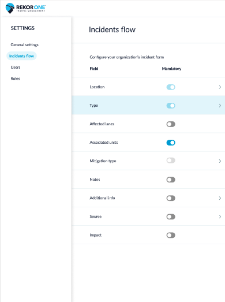
Task: Enable Impact mandatory switch
Action: pos(171,235)
